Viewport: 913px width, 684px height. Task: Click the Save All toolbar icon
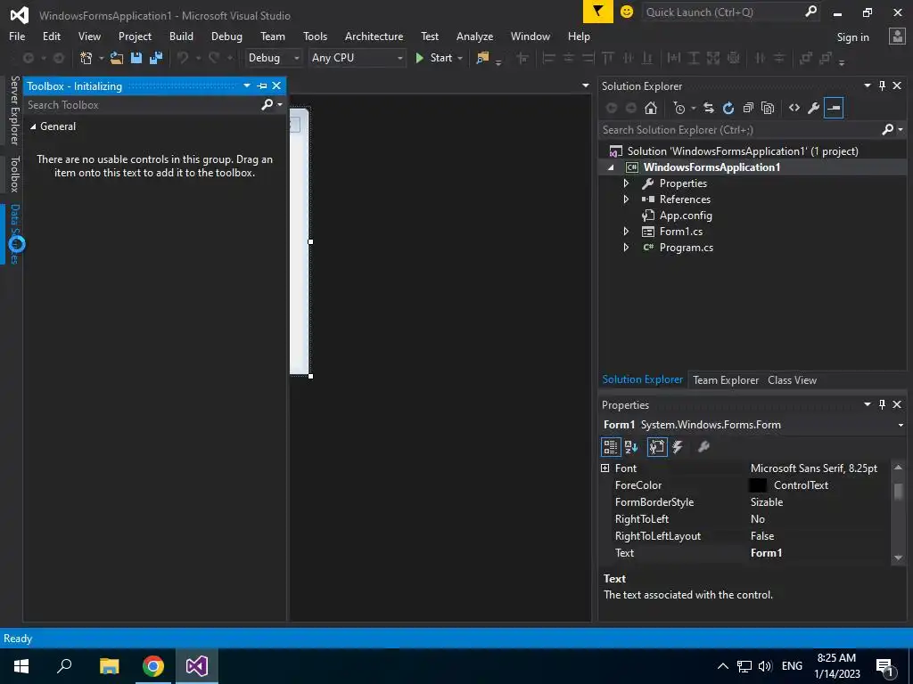(156, 58)
